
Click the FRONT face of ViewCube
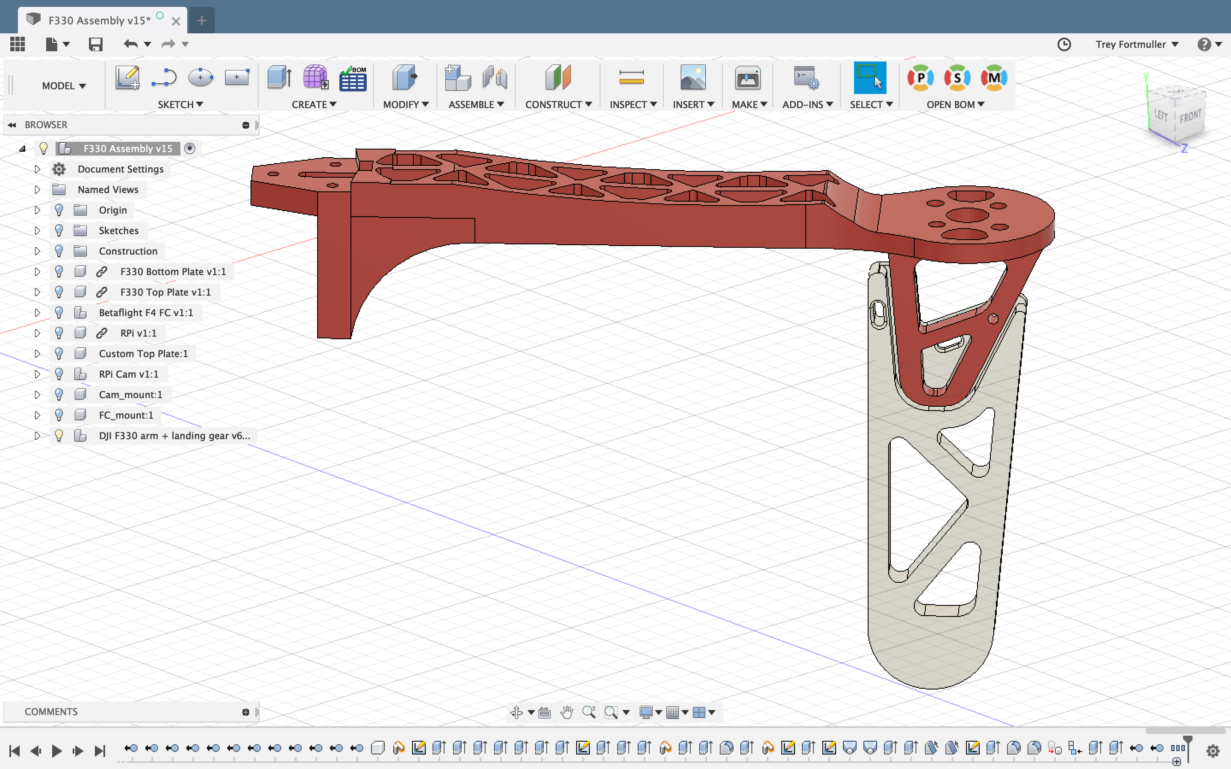tap(1190, 117)
